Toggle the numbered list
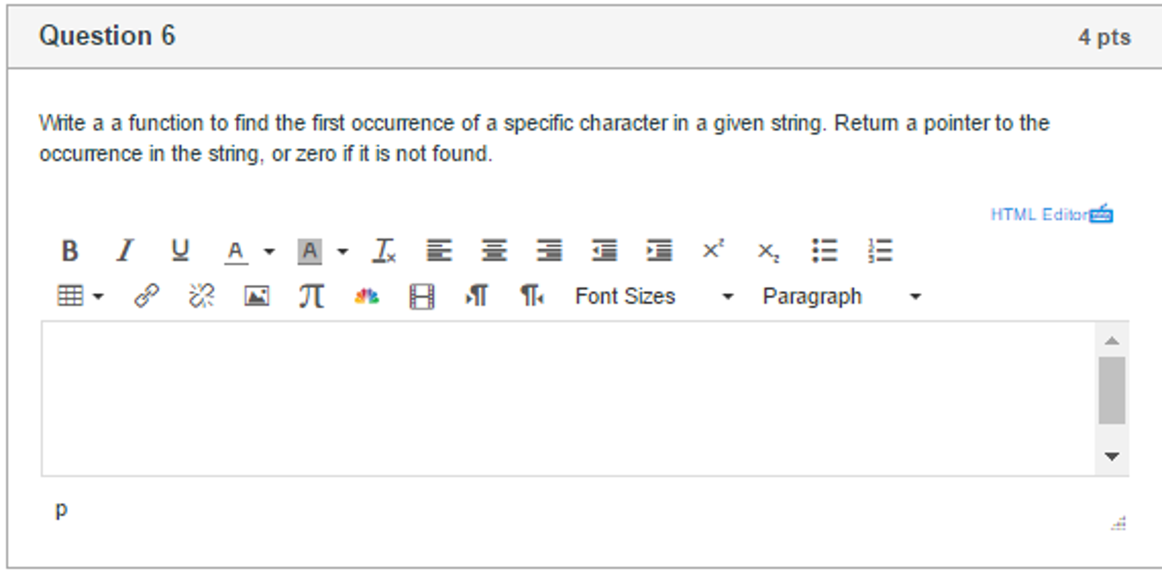 click(880, 250)
